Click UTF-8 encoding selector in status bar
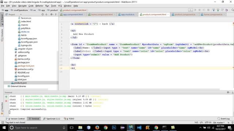Screen dimensions: 234x131 pyautogui.click(x=208, y=123)
